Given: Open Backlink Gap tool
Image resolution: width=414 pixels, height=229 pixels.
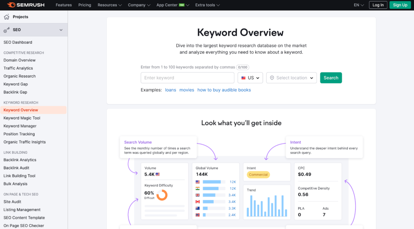Looking at the screenshot, I should click(x=15, y=92).
